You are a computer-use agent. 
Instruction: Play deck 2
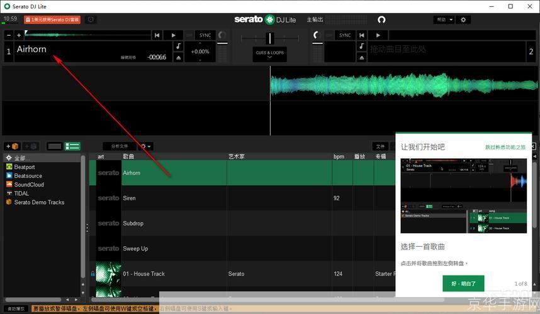tap(378, 35)
